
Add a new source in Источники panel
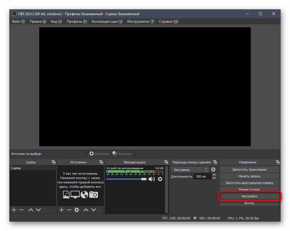pyautogui.click(x=61, y=210)
